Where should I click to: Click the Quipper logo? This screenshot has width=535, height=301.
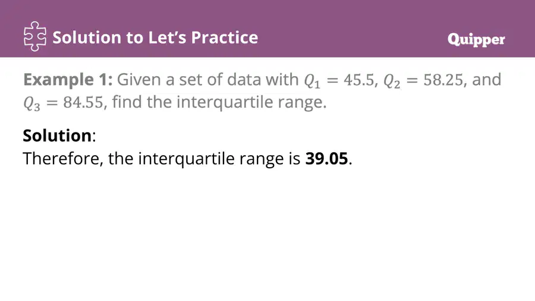click(476, 40)
